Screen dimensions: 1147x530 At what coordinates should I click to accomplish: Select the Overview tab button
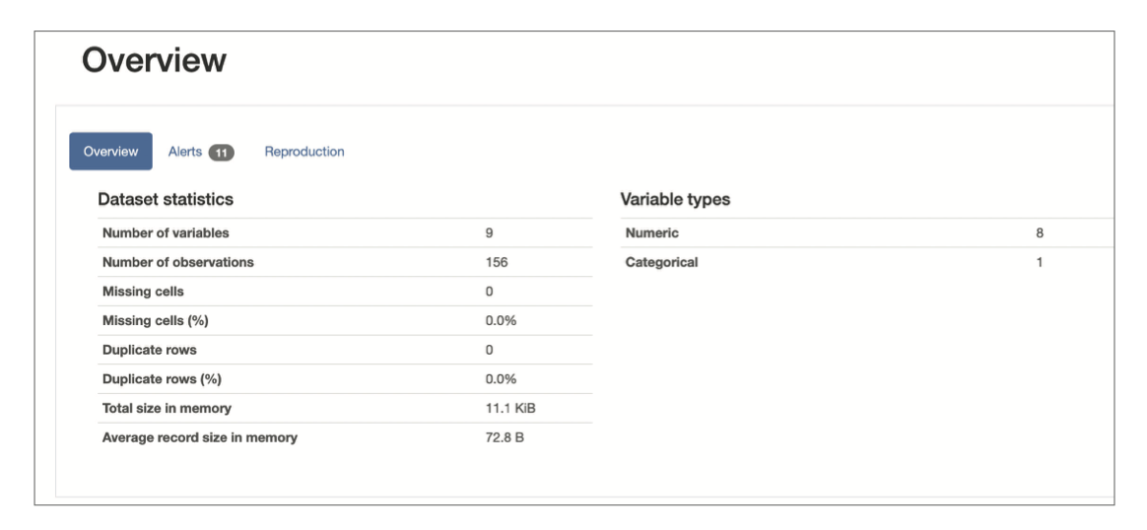click(x=110, y=152)
